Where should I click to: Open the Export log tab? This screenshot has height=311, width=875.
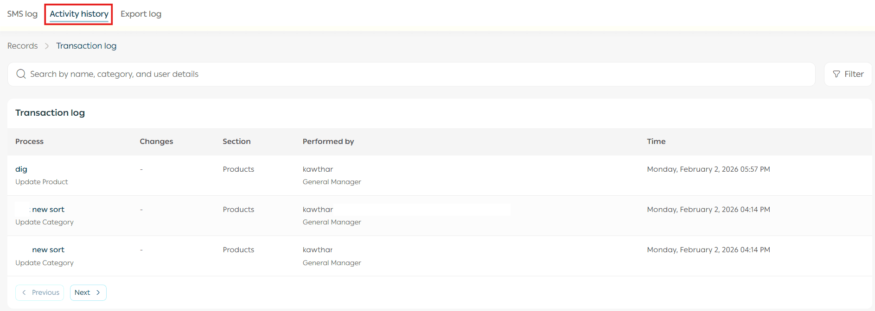[141, 14]
